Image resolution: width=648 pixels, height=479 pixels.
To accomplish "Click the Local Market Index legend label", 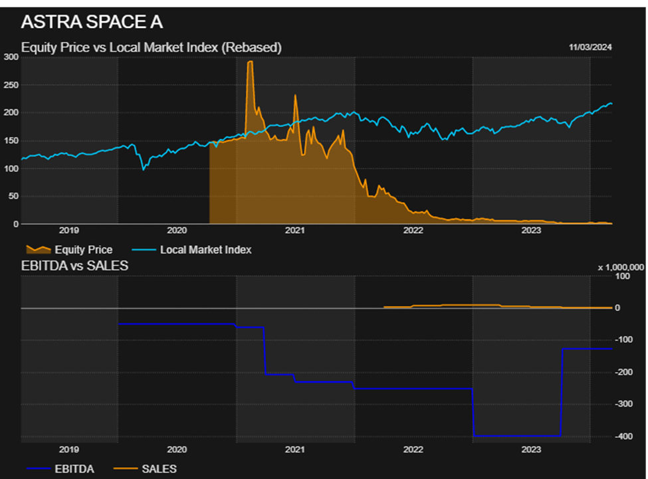I will point(206,250).
